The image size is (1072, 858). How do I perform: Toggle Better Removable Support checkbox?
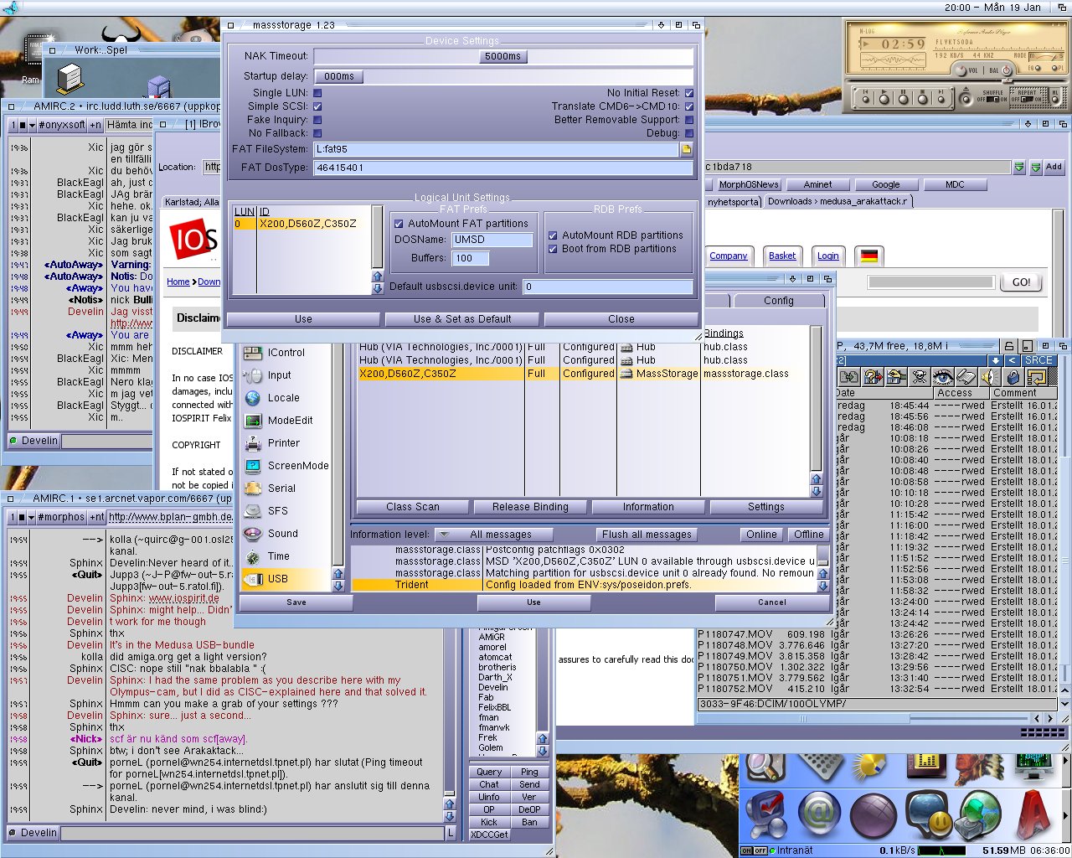coord(689,120)
